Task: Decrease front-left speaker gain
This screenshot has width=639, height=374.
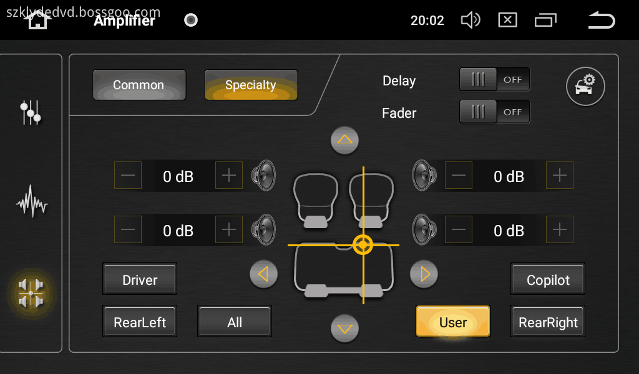Action: click(x=127, y=175)
